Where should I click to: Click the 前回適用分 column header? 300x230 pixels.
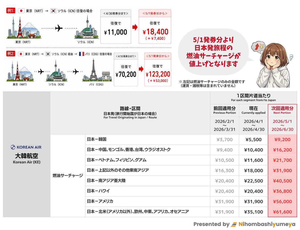pos(224,110)
